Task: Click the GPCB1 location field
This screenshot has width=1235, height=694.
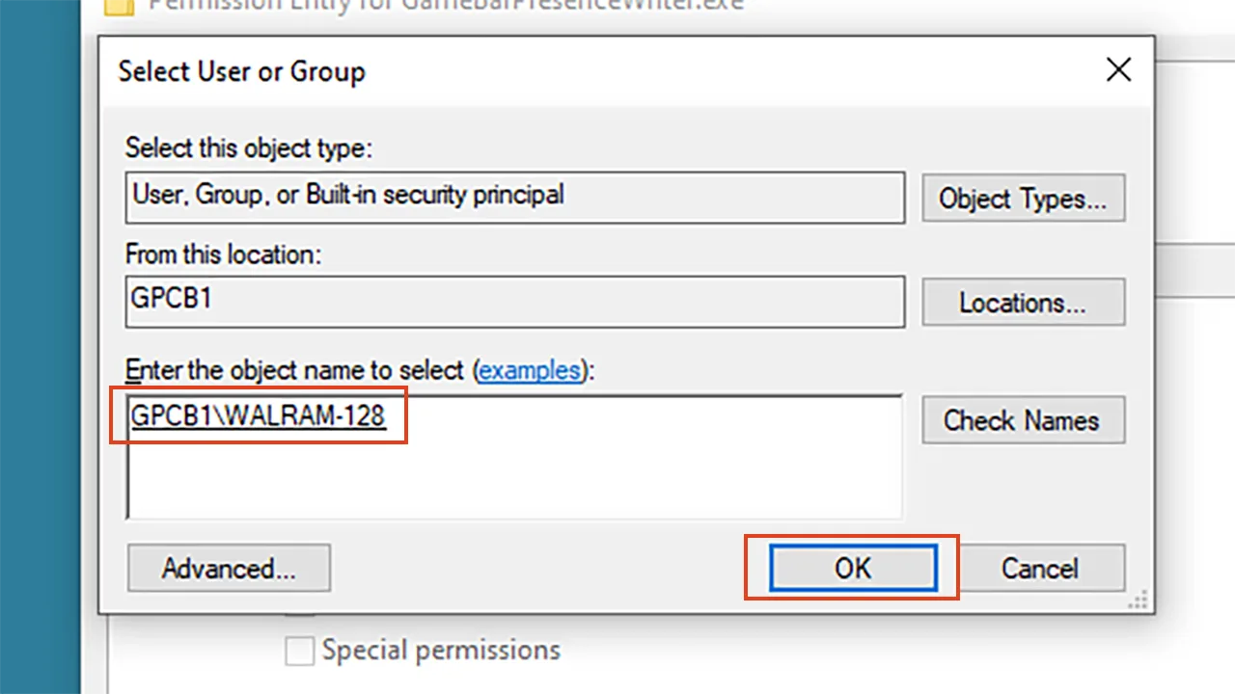Action: (x=515, y=302)
